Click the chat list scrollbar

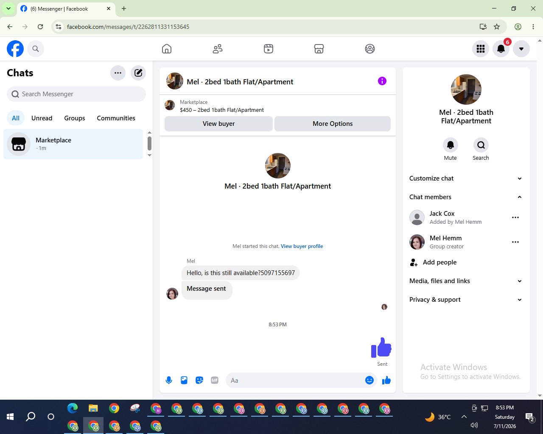[149, 143]
